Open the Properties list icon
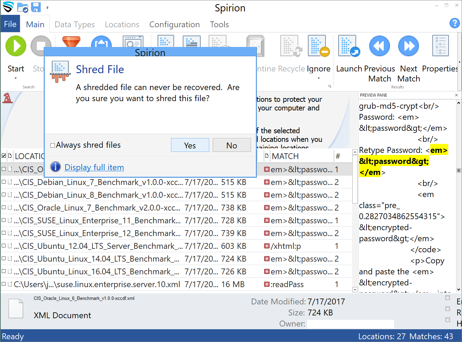Viewport: 462px width, 342px height. (441, 46)
